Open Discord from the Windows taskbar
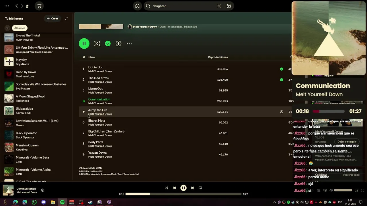 coord(44,202)
